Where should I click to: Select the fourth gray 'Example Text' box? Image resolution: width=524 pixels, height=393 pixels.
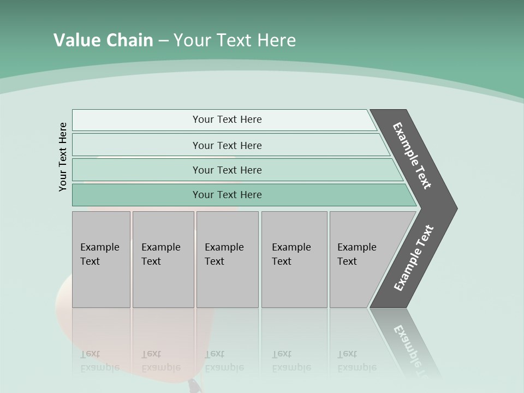(x=294, y=258)
